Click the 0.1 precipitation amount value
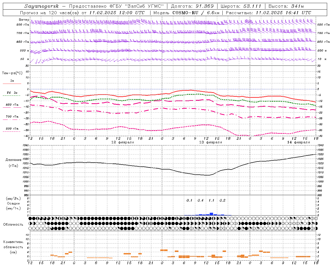The width and height of the screenshot is (331, 265). click(190, 200)
